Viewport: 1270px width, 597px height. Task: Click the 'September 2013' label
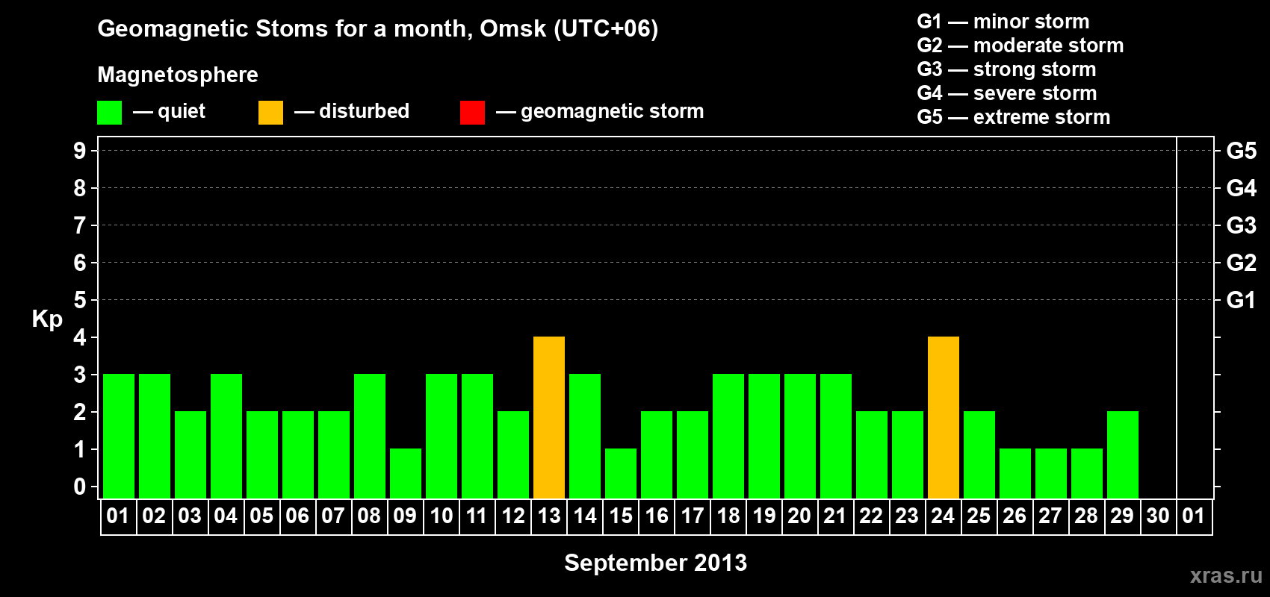click(655, 563)
